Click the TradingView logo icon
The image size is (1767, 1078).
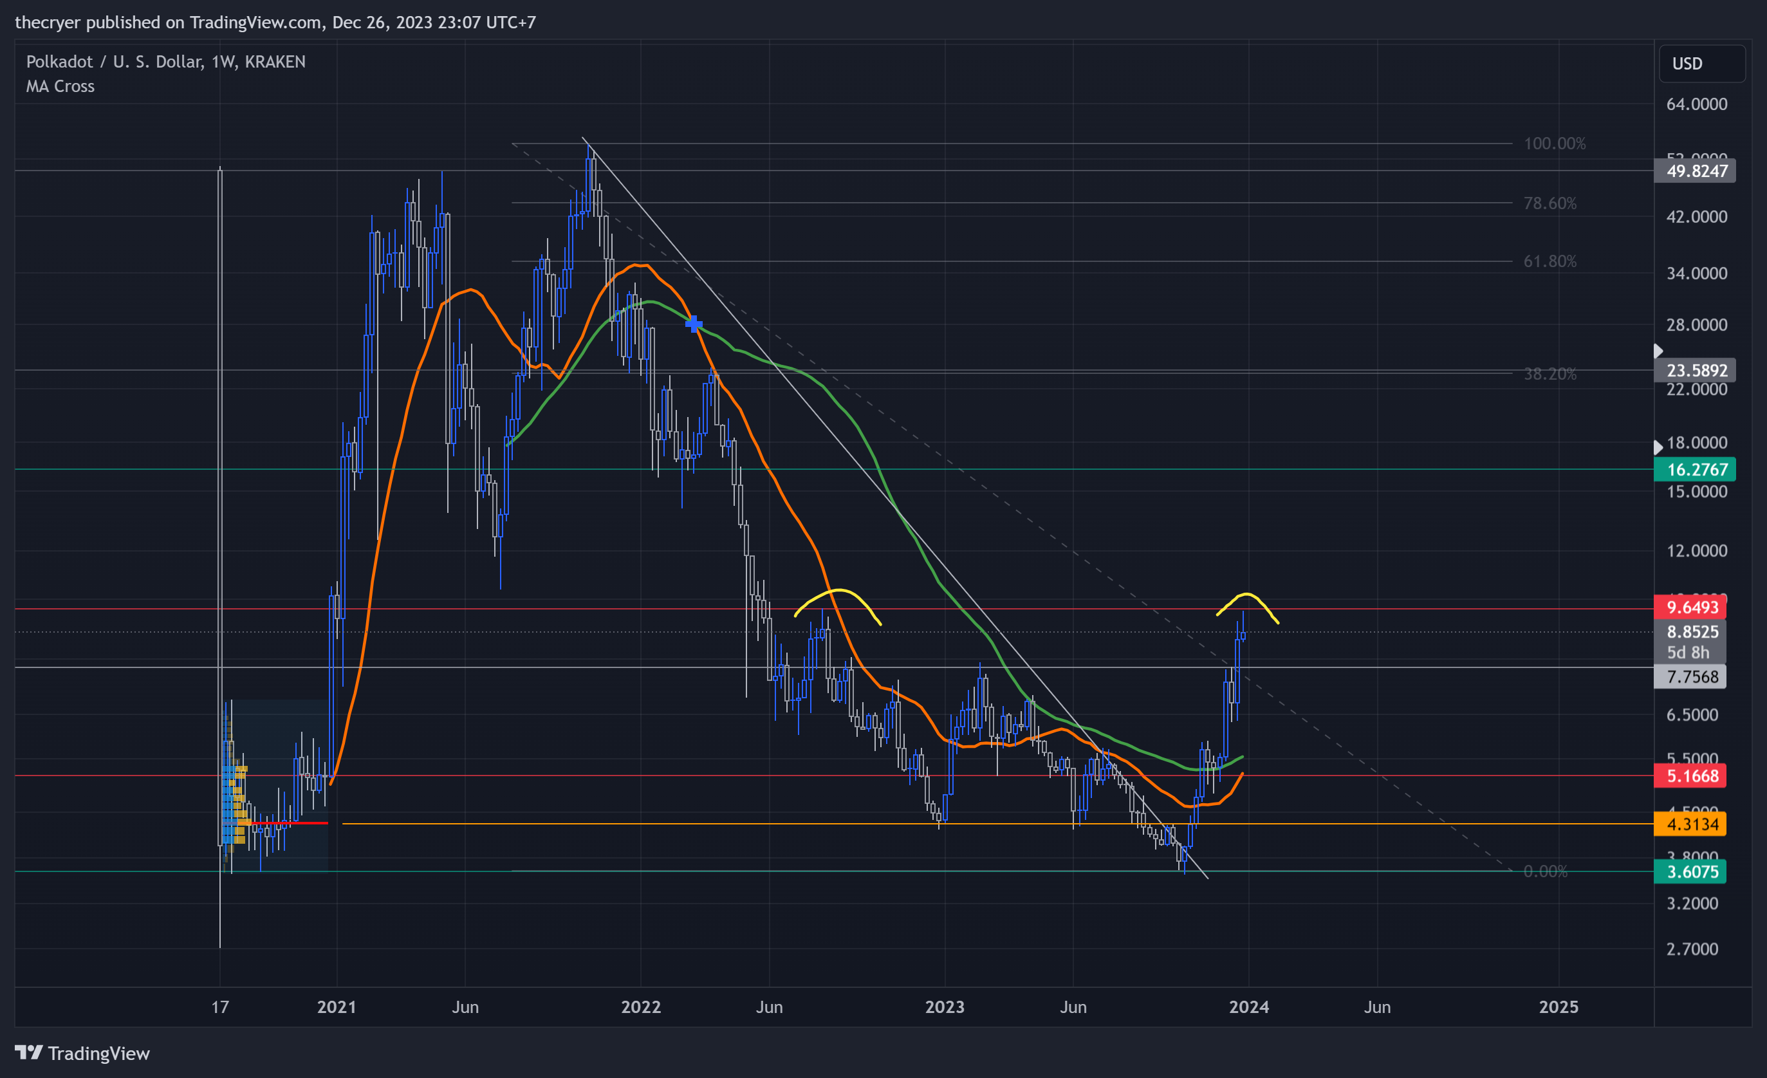click(x=29, y=1052)
